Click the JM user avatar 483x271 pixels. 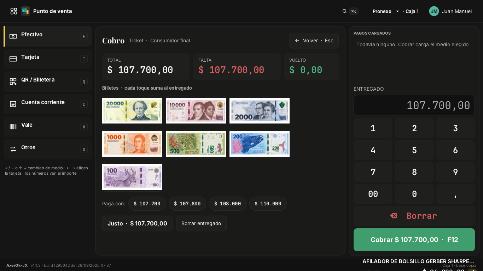pos(434,11)
